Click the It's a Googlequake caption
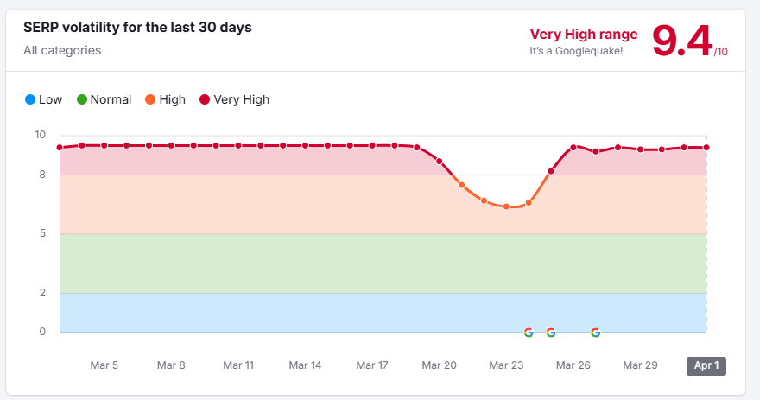This screenshot has height=400, width=760. (x=576, y=51)
